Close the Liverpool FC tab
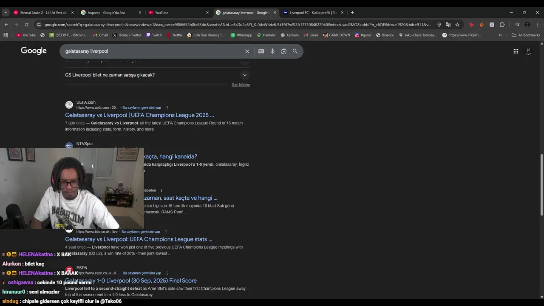 (x=342, y=12)
